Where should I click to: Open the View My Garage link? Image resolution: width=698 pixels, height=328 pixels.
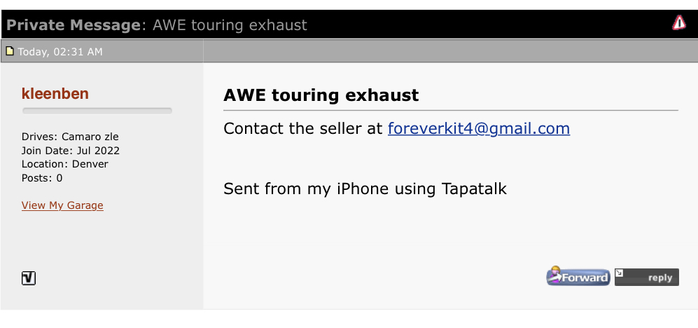pos(62,205)
